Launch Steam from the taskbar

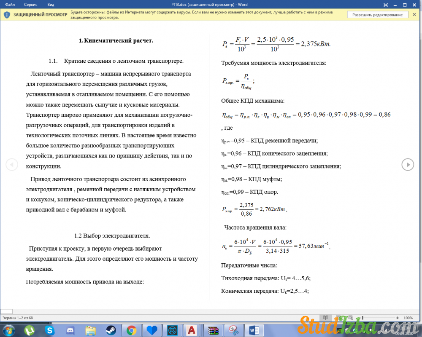tap(111, 330)
